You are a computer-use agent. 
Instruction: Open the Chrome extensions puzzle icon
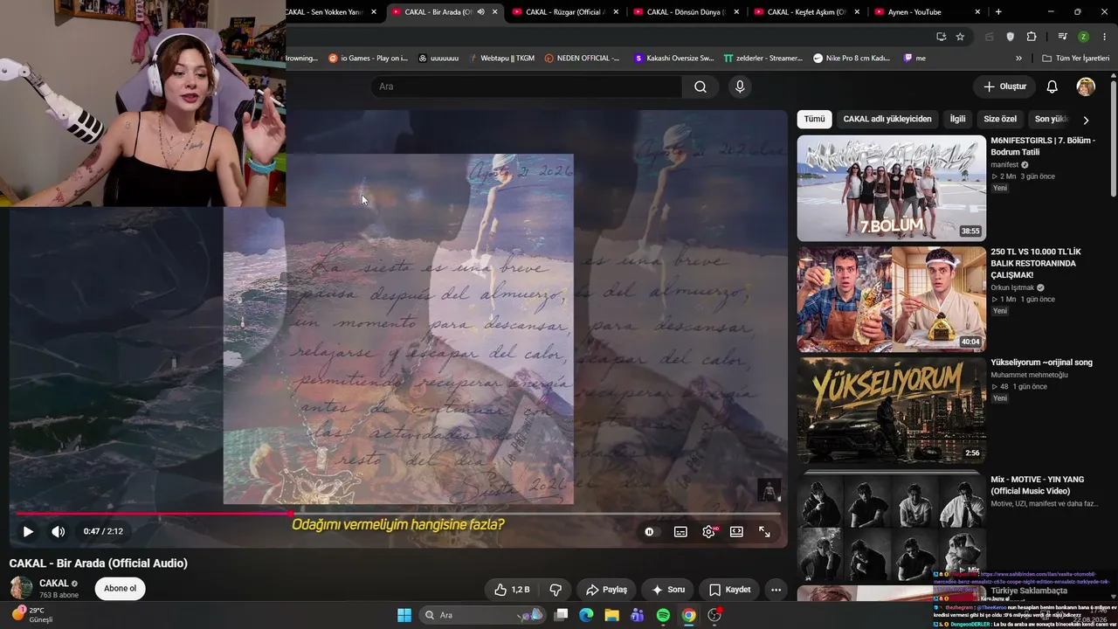tap(1032, 37)
